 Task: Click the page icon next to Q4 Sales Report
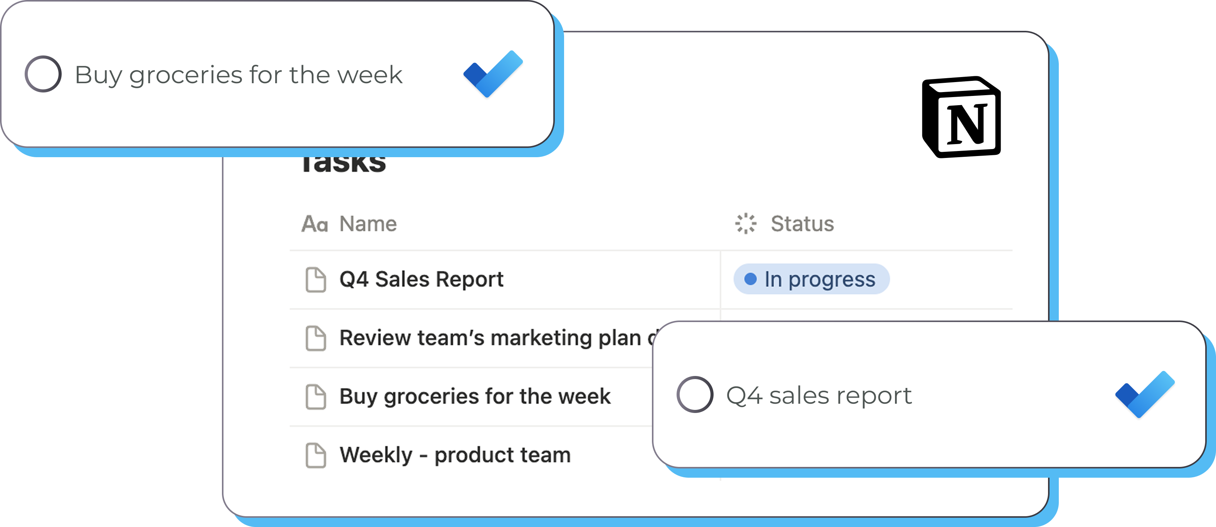tap(315, 280)
